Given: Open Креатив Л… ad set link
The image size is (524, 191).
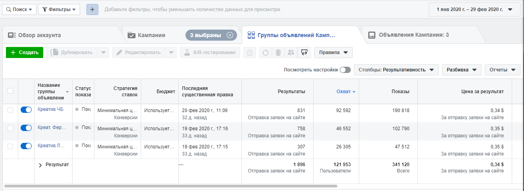Looking at the screenshot, I should pyautogui.click(x=51, y=146).
